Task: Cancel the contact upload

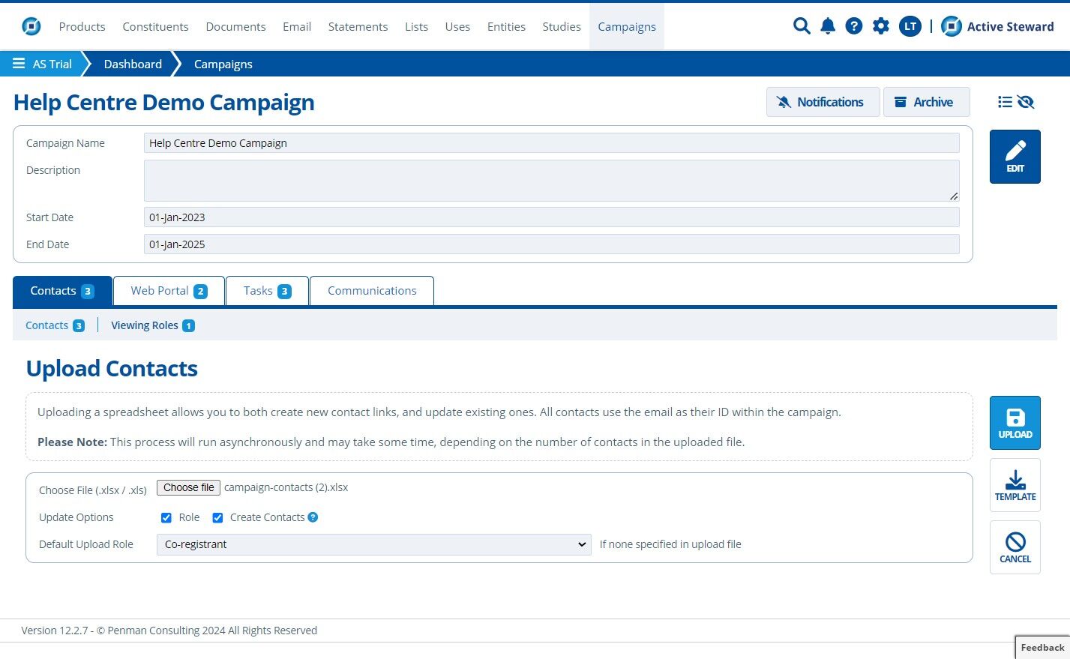Action: point(1015,547)
